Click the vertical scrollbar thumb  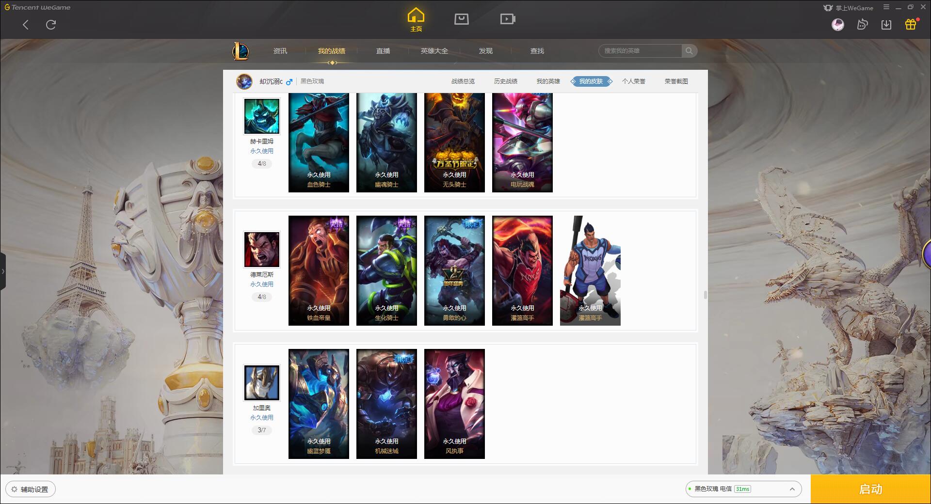705,295
